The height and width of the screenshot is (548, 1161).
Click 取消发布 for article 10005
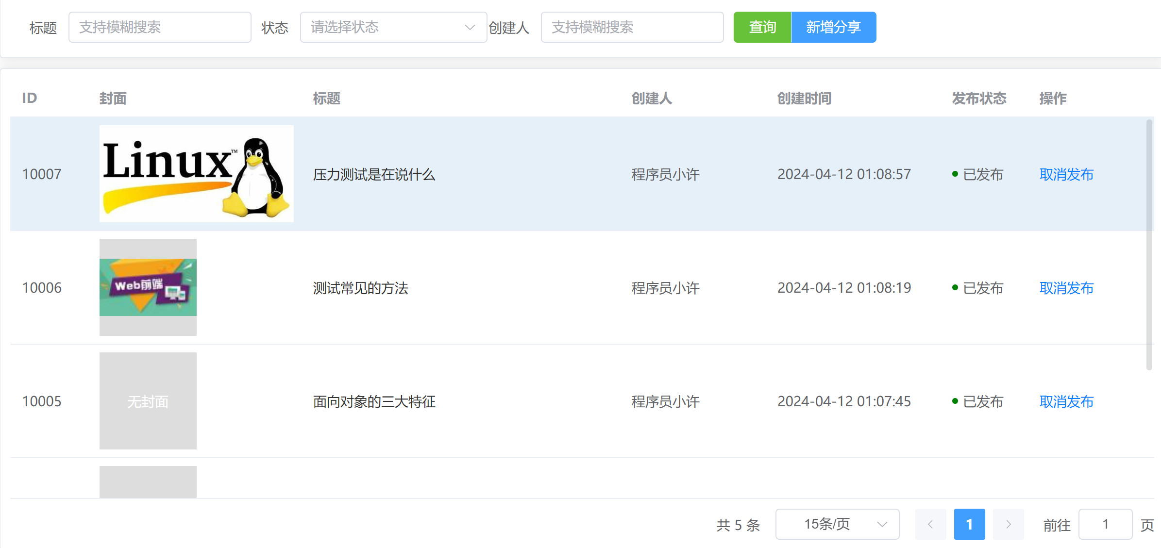tap(1066, 401)
